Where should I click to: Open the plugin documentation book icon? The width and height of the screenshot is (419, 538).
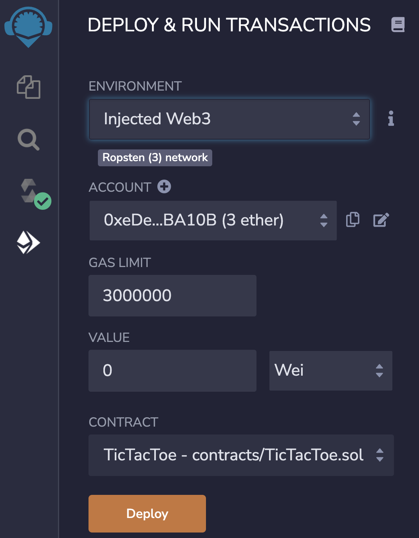[x=398, y=25]
